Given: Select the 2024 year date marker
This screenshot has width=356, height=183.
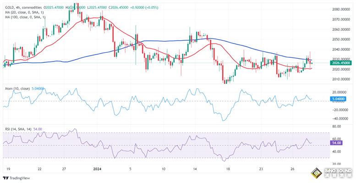Looking at the screenshot, I should tap(97, 169).
